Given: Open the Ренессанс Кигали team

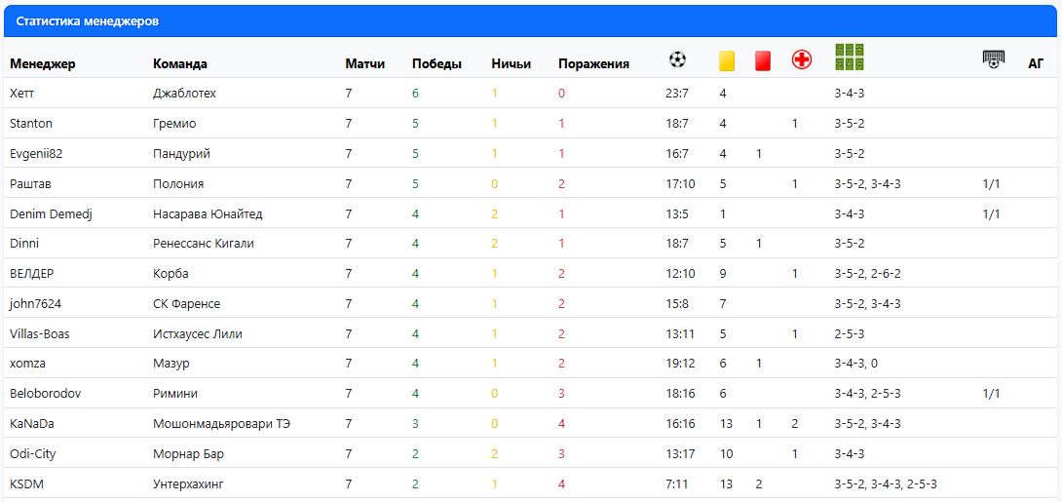Looking at the screenshot, I should click(x=203, y=244).
